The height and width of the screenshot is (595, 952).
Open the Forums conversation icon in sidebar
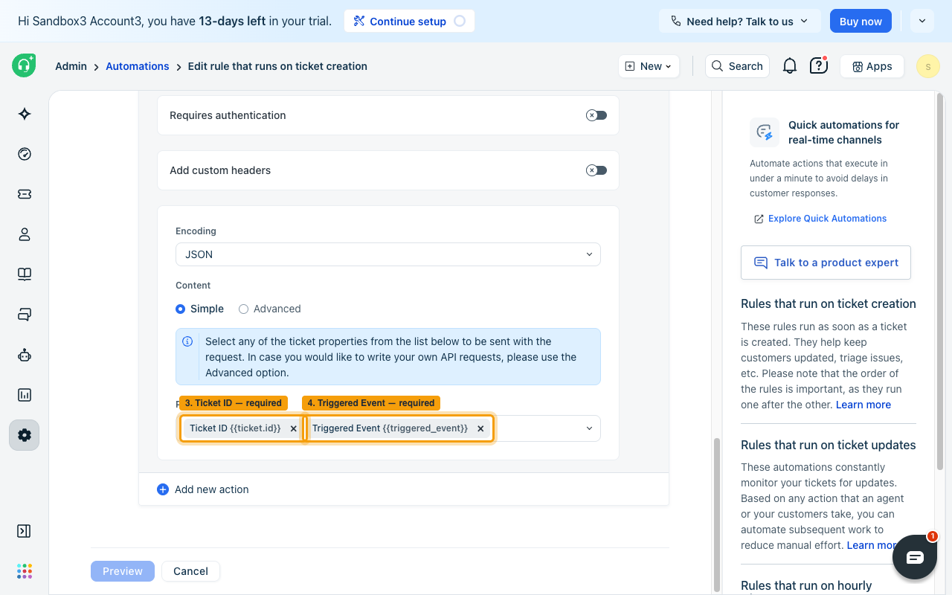[x=24, y=315]
